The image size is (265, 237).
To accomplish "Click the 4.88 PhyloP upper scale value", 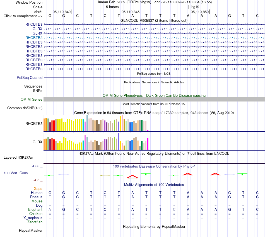I will click(36, 166).
